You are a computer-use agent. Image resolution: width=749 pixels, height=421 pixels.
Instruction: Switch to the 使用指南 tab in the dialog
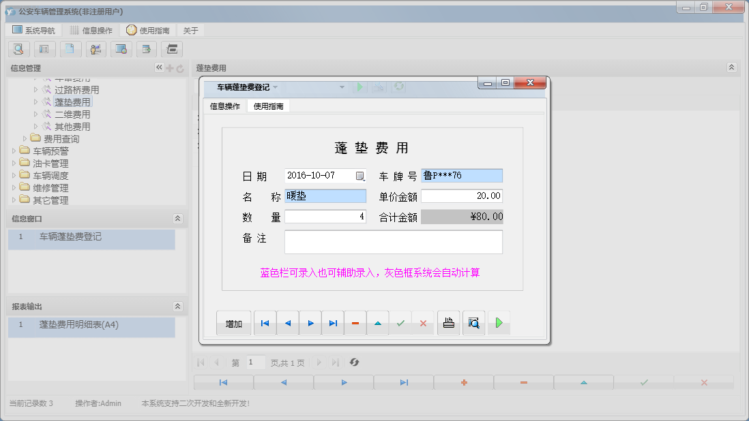270,106
